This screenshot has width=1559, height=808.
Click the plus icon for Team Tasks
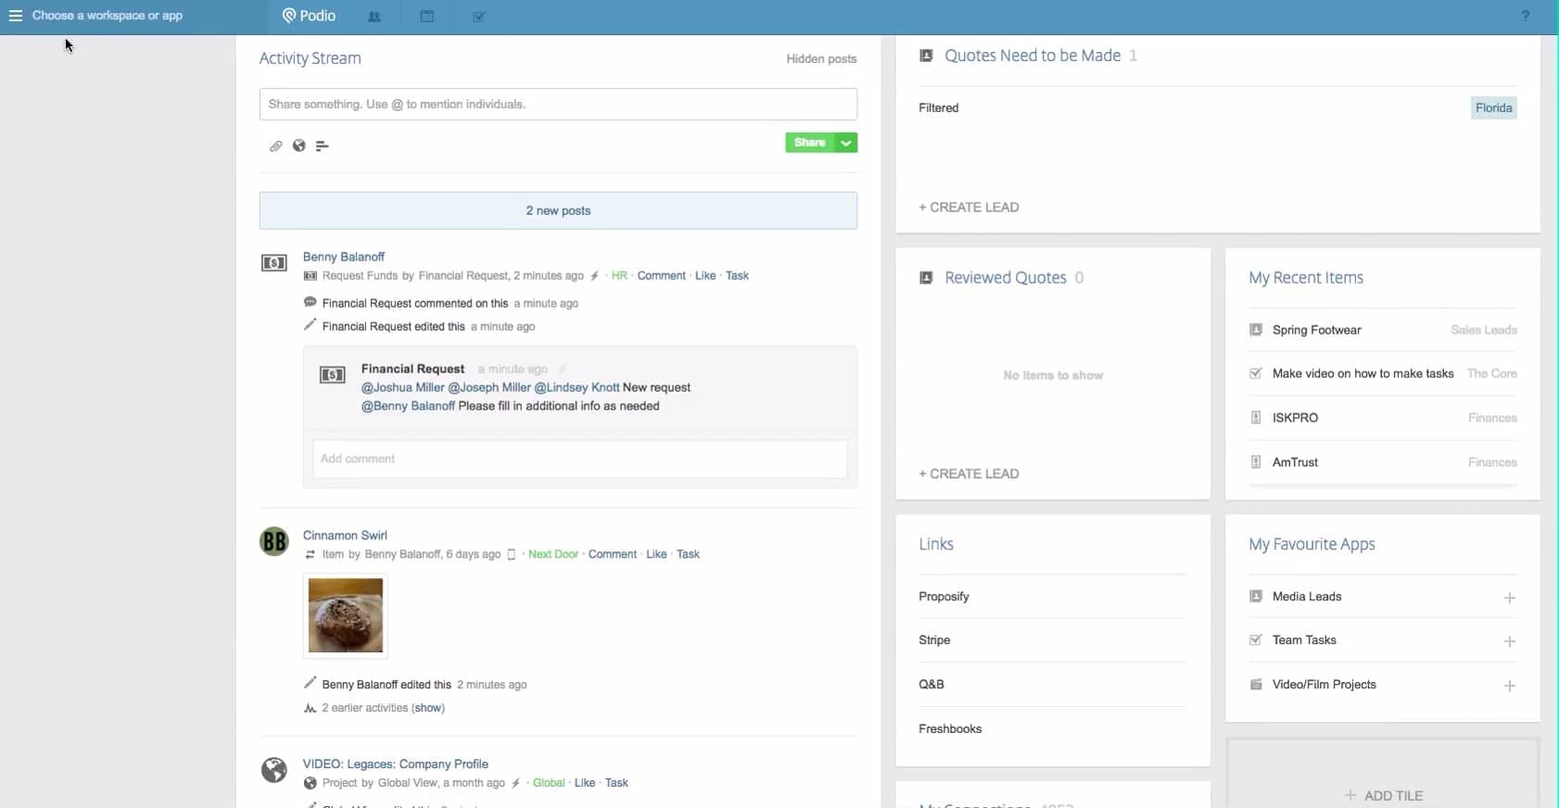1510,641
